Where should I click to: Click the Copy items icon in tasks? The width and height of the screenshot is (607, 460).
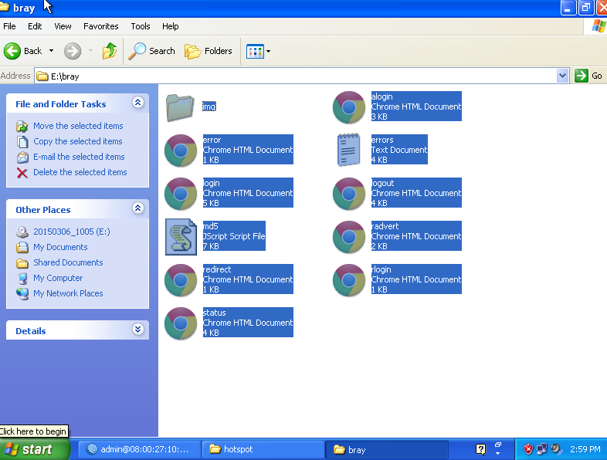22,142
